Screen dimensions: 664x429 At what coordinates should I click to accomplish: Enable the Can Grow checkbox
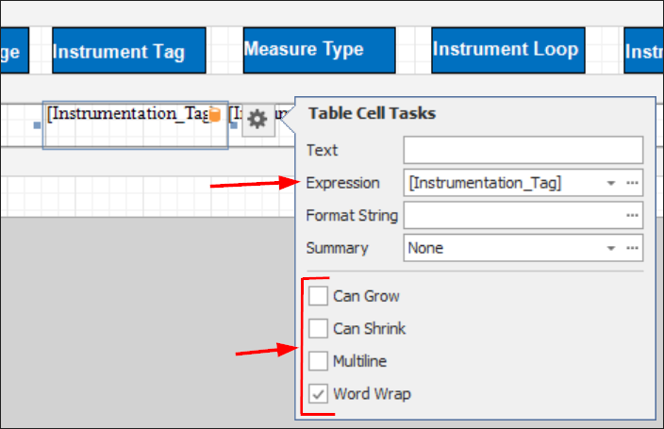[x=318, y=296]
